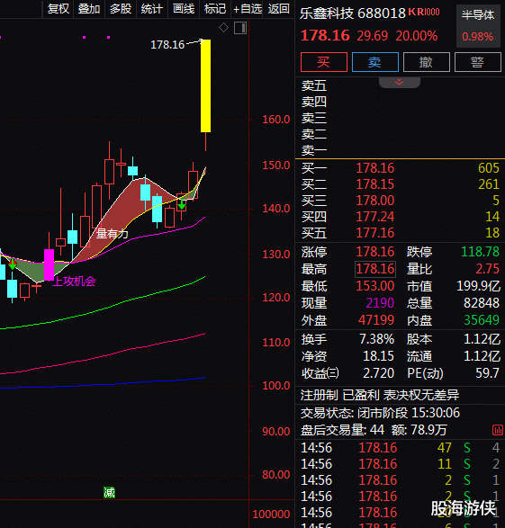Open the red chart icon beside after-hours volume
This screenshot has width=505, height=528.
(498, 430)
